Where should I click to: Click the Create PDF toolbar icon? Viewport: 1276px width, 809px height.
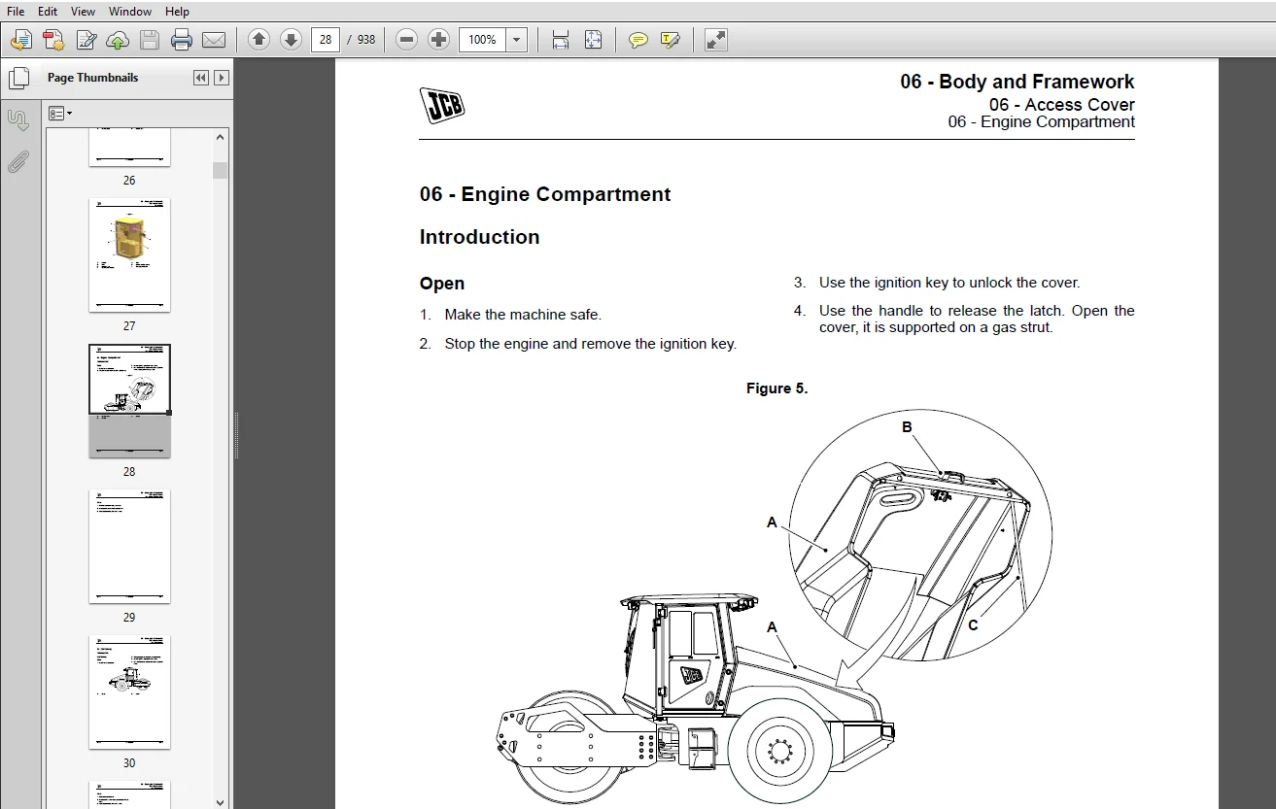tap(53, 40)
